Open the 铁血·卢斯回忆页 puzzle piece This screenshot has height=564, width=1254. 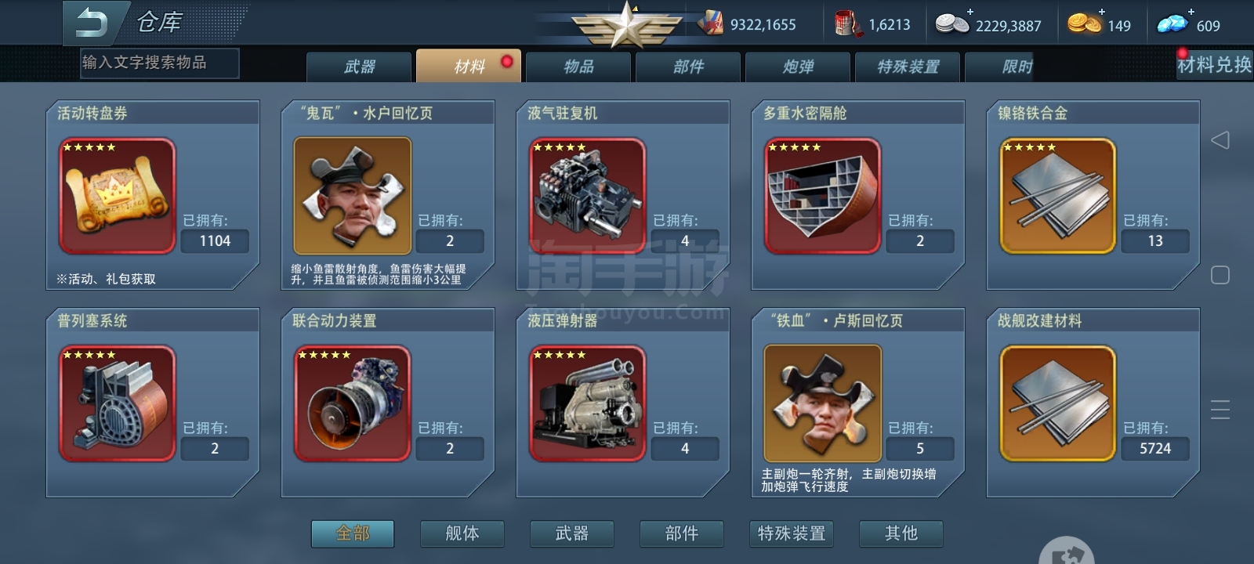[823, 403]
